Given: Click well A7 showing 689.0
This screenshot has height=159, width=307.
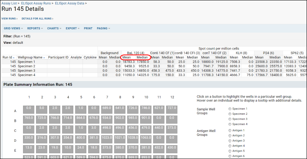Looking at the screenshot, I should click(x=107, y=109).
